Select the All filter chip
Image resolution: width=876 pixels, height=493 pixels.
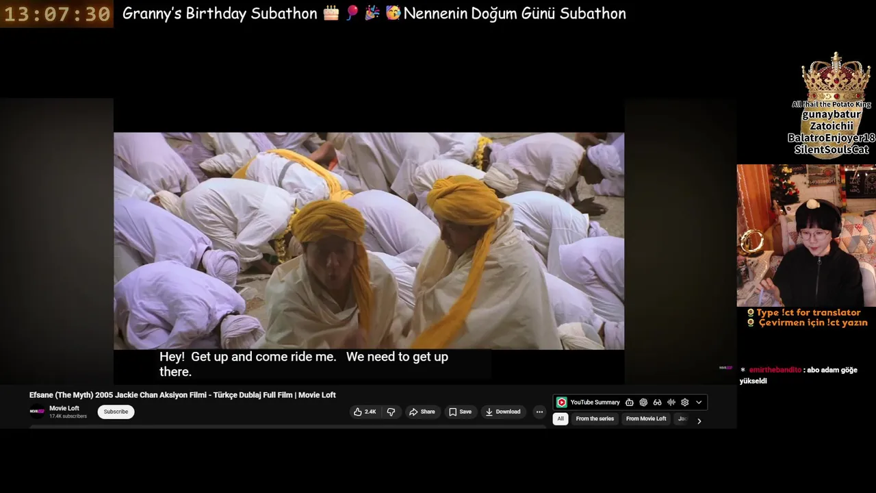click(x=561, y=418)
